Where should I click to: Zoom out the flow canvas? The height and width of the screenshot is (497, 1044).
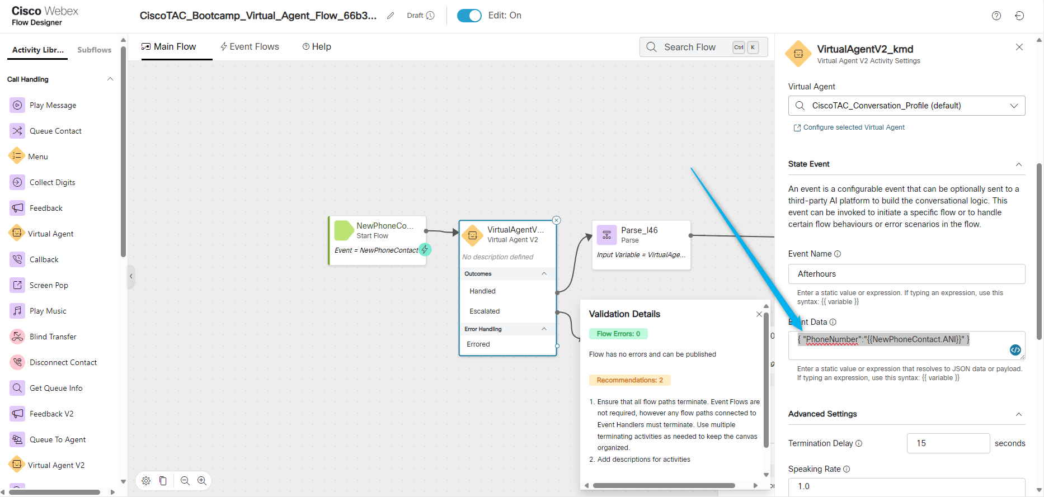pyautogui.click(x=185, y=481)
